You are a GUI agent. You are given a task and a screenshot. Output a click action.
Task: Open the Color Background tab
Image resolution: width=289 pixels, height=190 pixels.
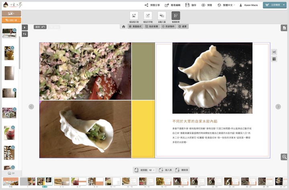152,27
